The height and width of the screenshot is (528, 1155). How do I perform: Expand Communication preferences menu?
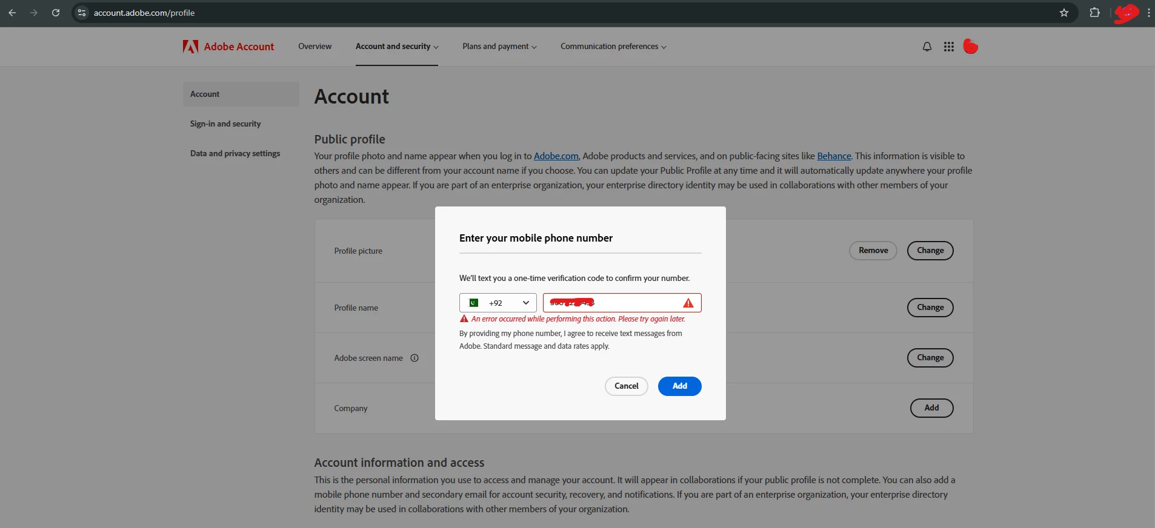[613, 47]
